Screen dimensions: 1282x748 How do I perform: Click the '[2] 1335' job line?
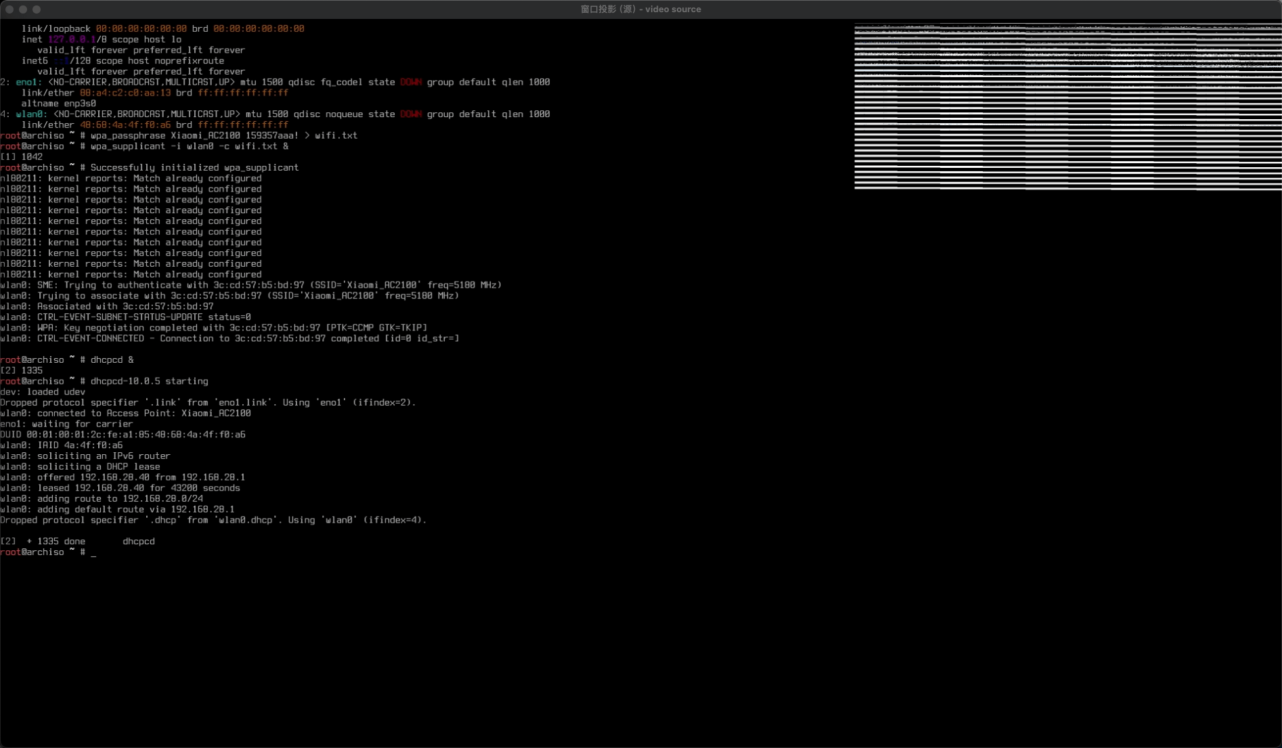(22, 371)
